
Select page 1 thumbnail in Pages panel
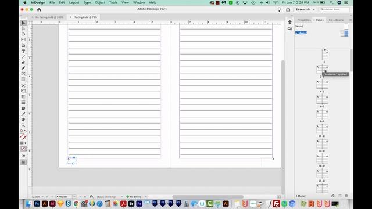coord(325,55)
